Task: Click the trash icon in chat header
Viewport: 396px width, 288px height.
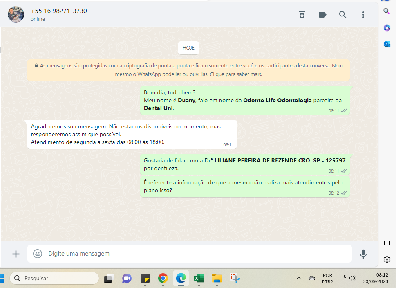Action: pos(302,15)
